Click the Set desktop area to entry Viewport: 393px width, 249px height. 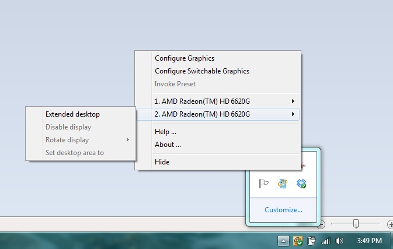tap(81, 153)
